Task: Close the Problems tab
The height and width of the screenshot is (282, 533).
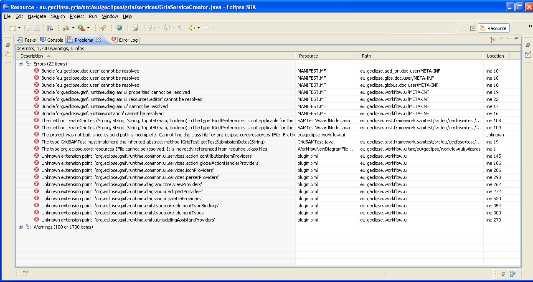Action: tap(99, 40)
